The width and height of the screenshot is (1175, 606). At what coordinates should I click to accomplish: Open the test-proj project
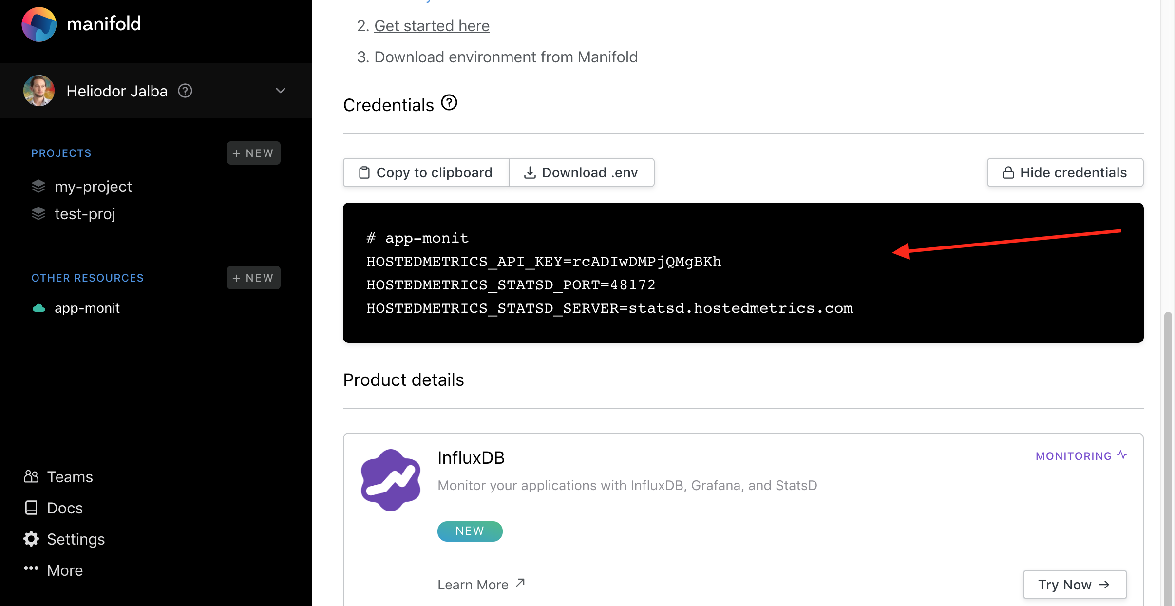tap(85, 214)
